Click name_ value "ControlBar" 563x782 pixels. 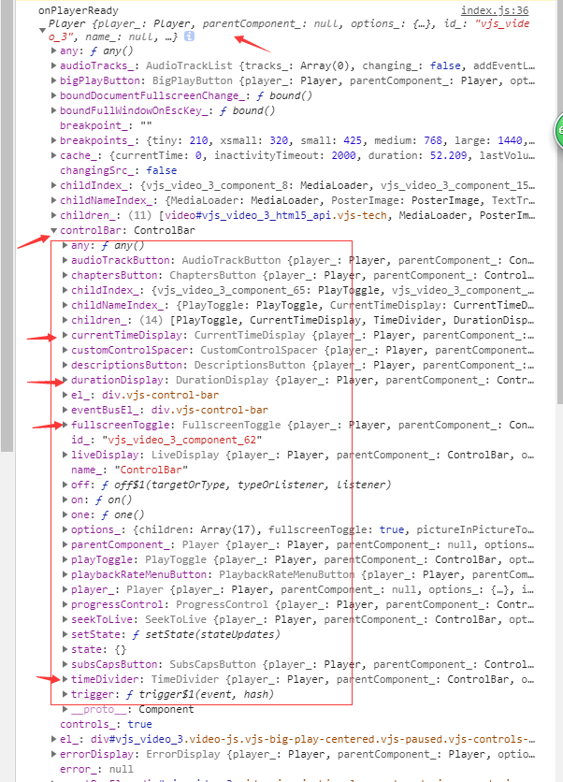152,470
